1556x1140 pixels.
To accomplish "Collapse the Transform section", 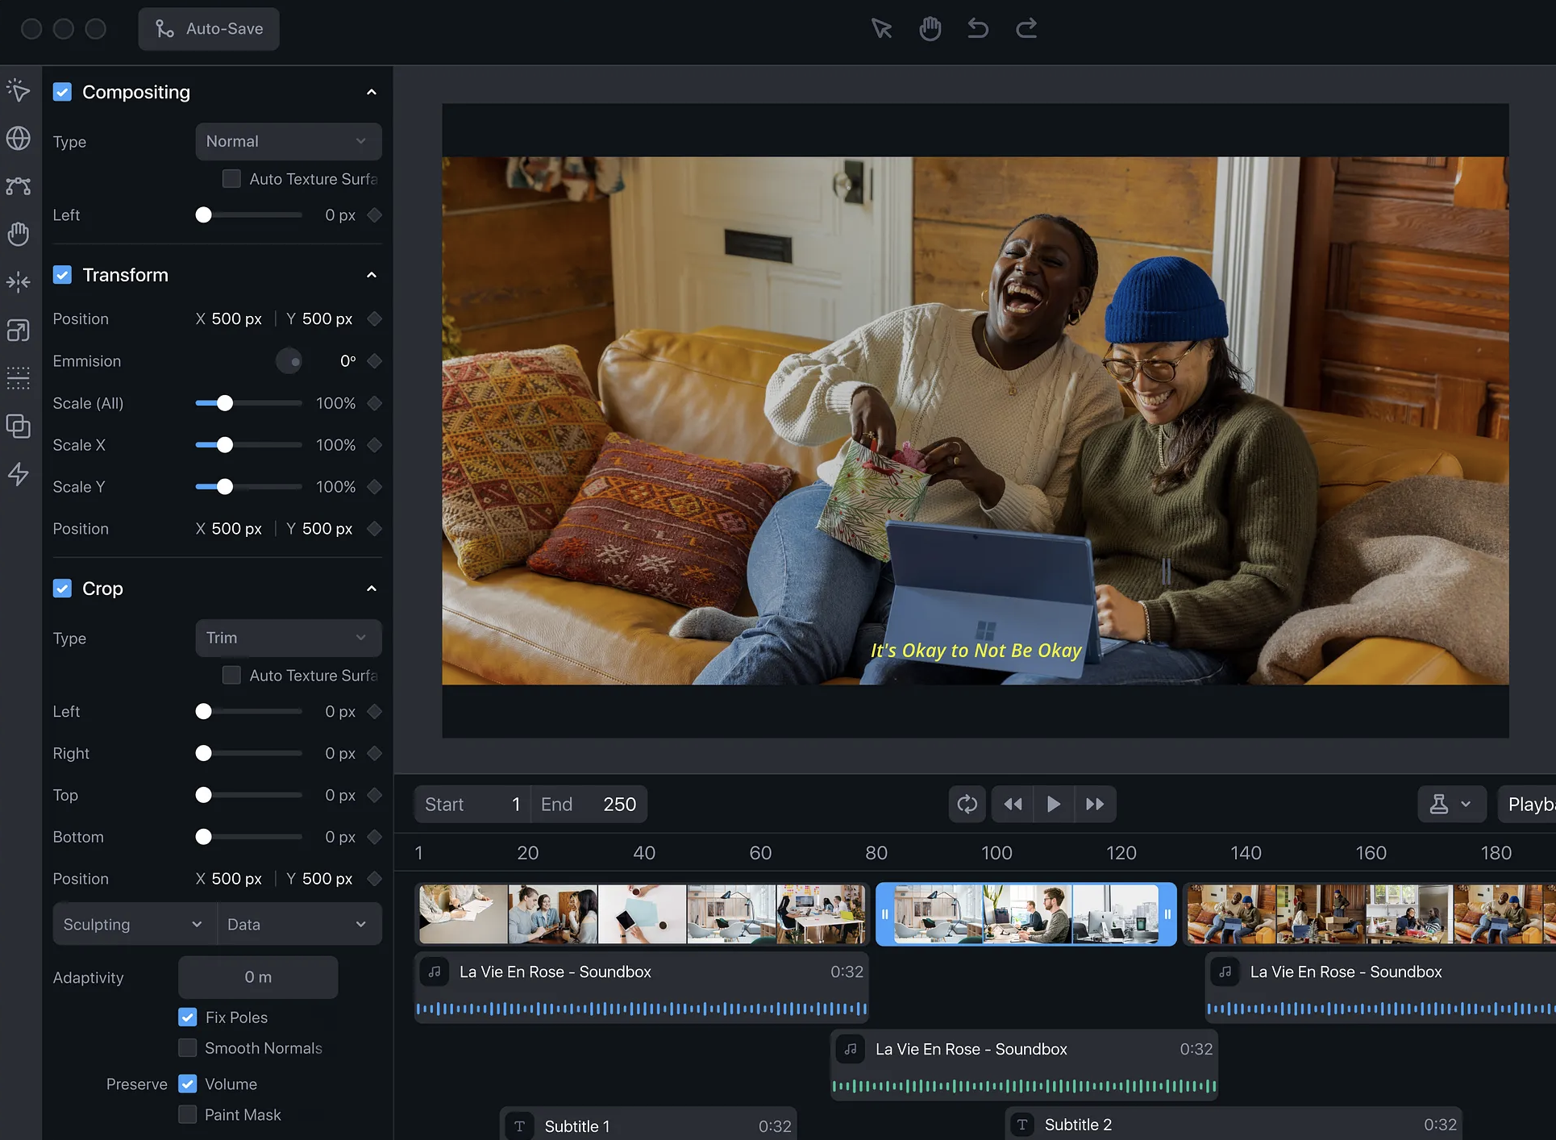I will 372,275.
